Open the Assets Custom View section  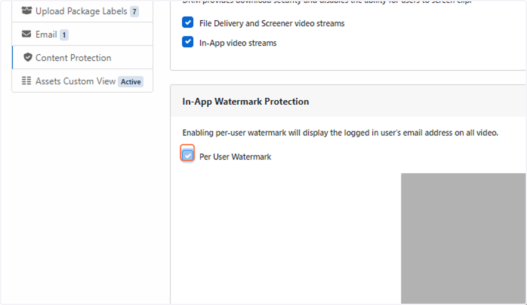click(83, 81)
